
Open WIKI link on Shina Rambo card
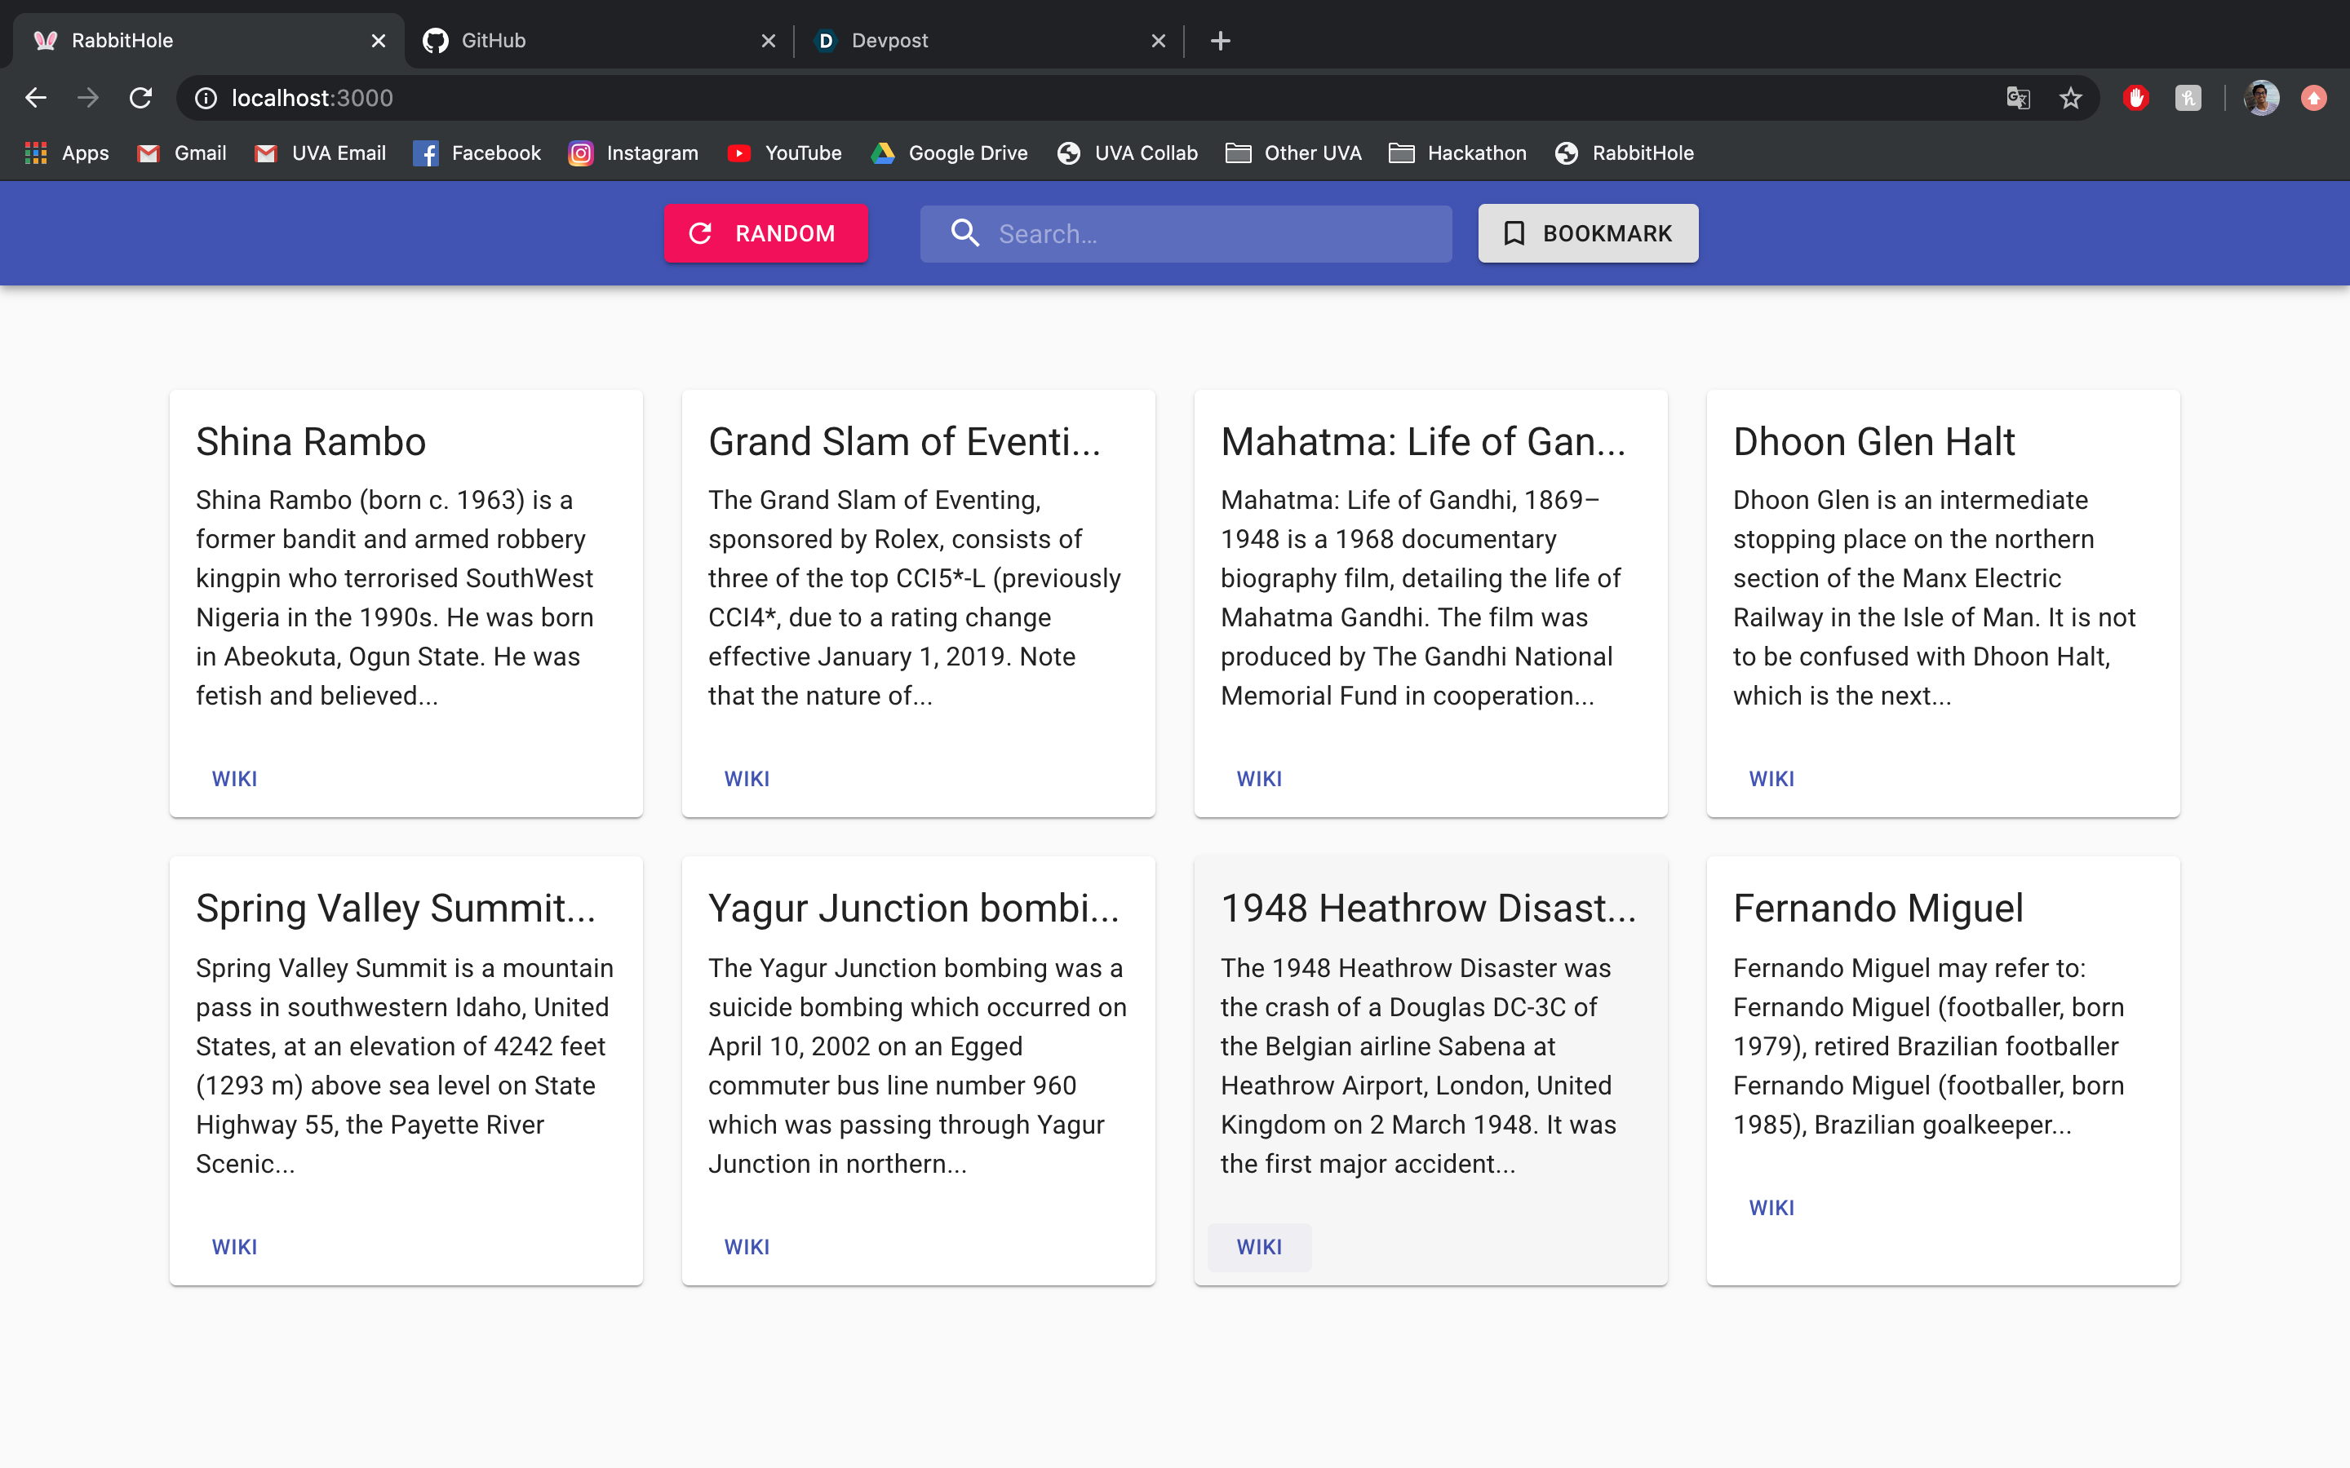point(234,779)
